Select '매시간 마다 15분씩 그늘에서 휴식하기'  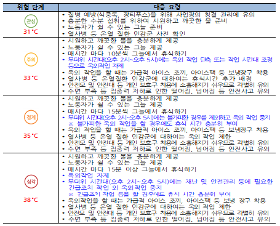[x=127, y=111]
